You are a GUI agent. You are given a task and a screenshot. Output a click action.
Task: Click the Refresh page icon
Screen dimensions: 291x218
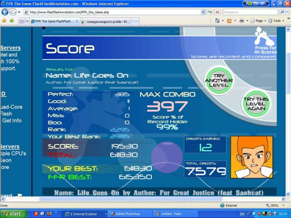210,12
